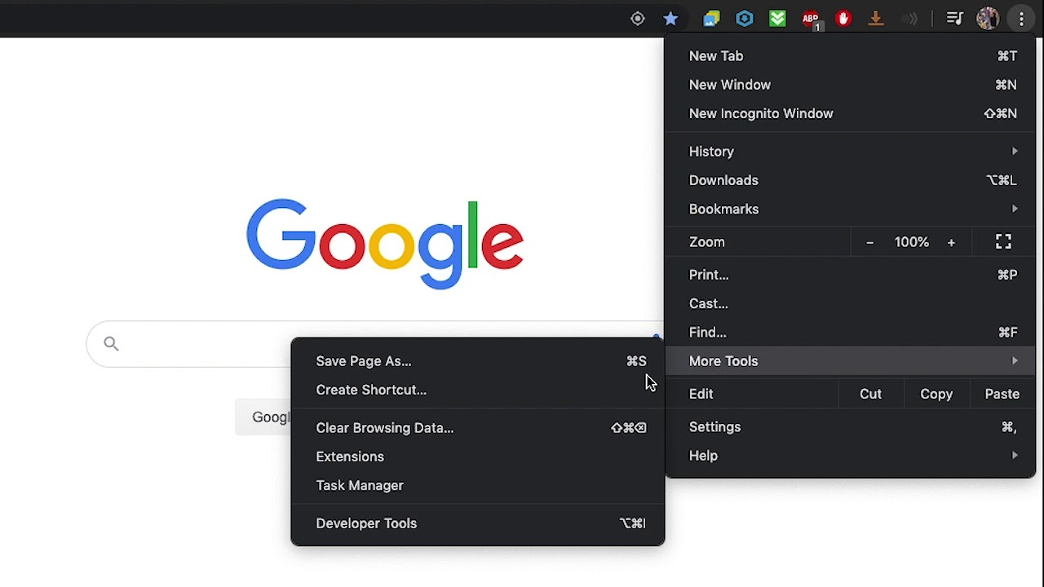The width and height of the screenshot is (1044, 587).
Task: Select Find... in the menu
Action: tap(851, 333)
